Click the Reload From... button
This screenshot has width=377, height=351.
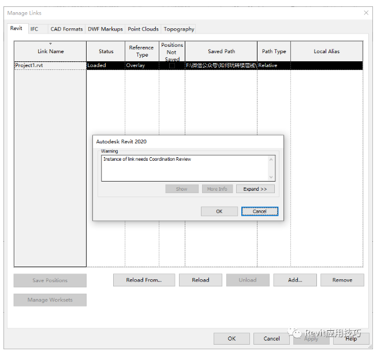(x=144, y=280)
